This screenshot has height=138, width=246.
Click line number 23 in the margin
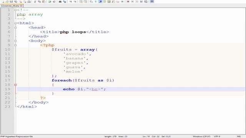pyautogui.click(x=8, y=107)
